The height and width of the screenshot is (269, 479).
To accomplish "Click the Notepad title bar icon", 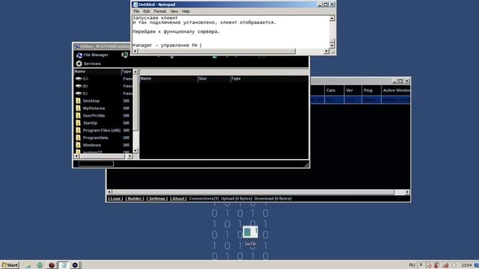I will pos(135,4).
